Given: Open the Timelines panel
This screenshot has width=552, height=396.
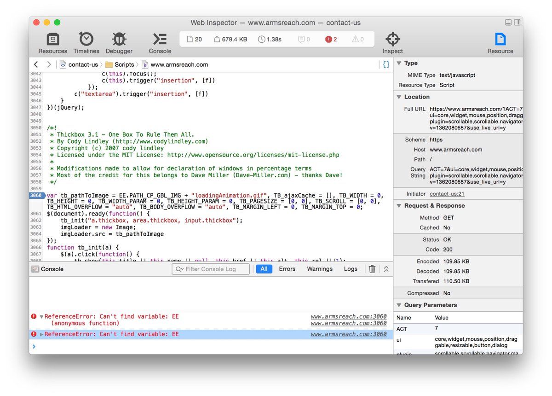Looking at the screenshot, I should pos(86,43).
